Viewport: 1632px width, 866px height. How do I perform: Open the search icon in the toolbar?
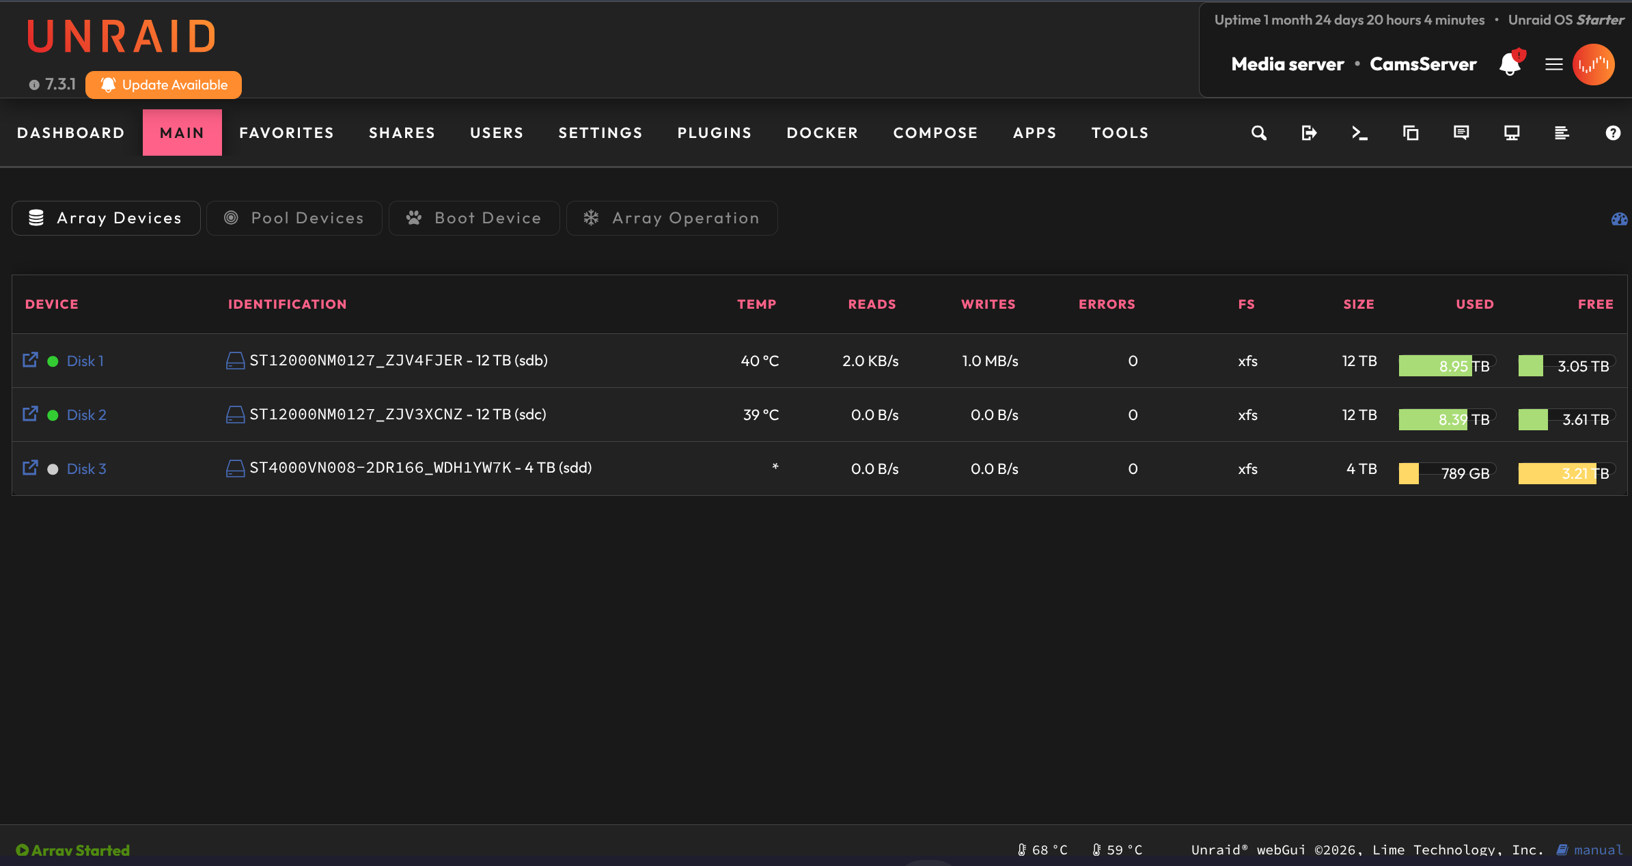coord(1259,133)
